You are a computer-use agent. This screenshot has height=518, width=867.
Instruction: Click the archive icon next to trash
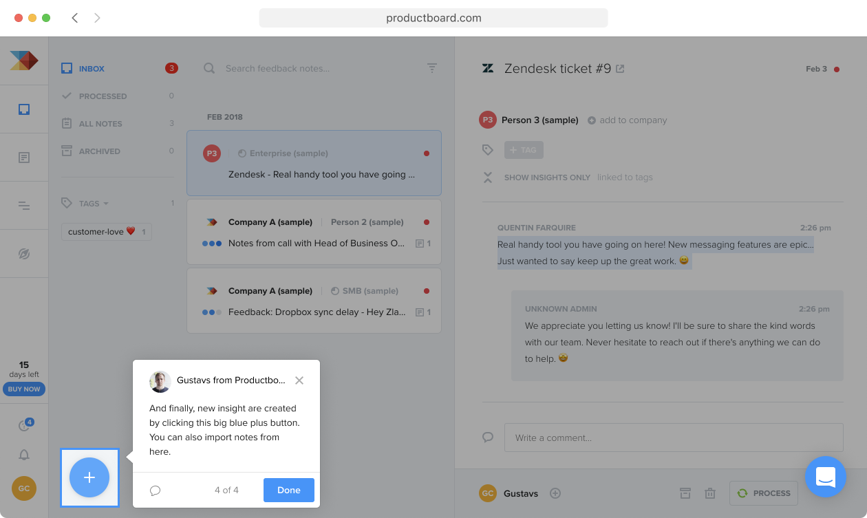coord(685,493)
